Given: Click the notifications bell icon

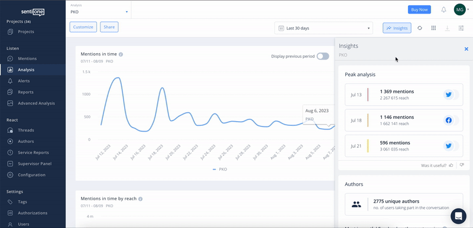Looking at the screenshot, I should tap(443, 9).
